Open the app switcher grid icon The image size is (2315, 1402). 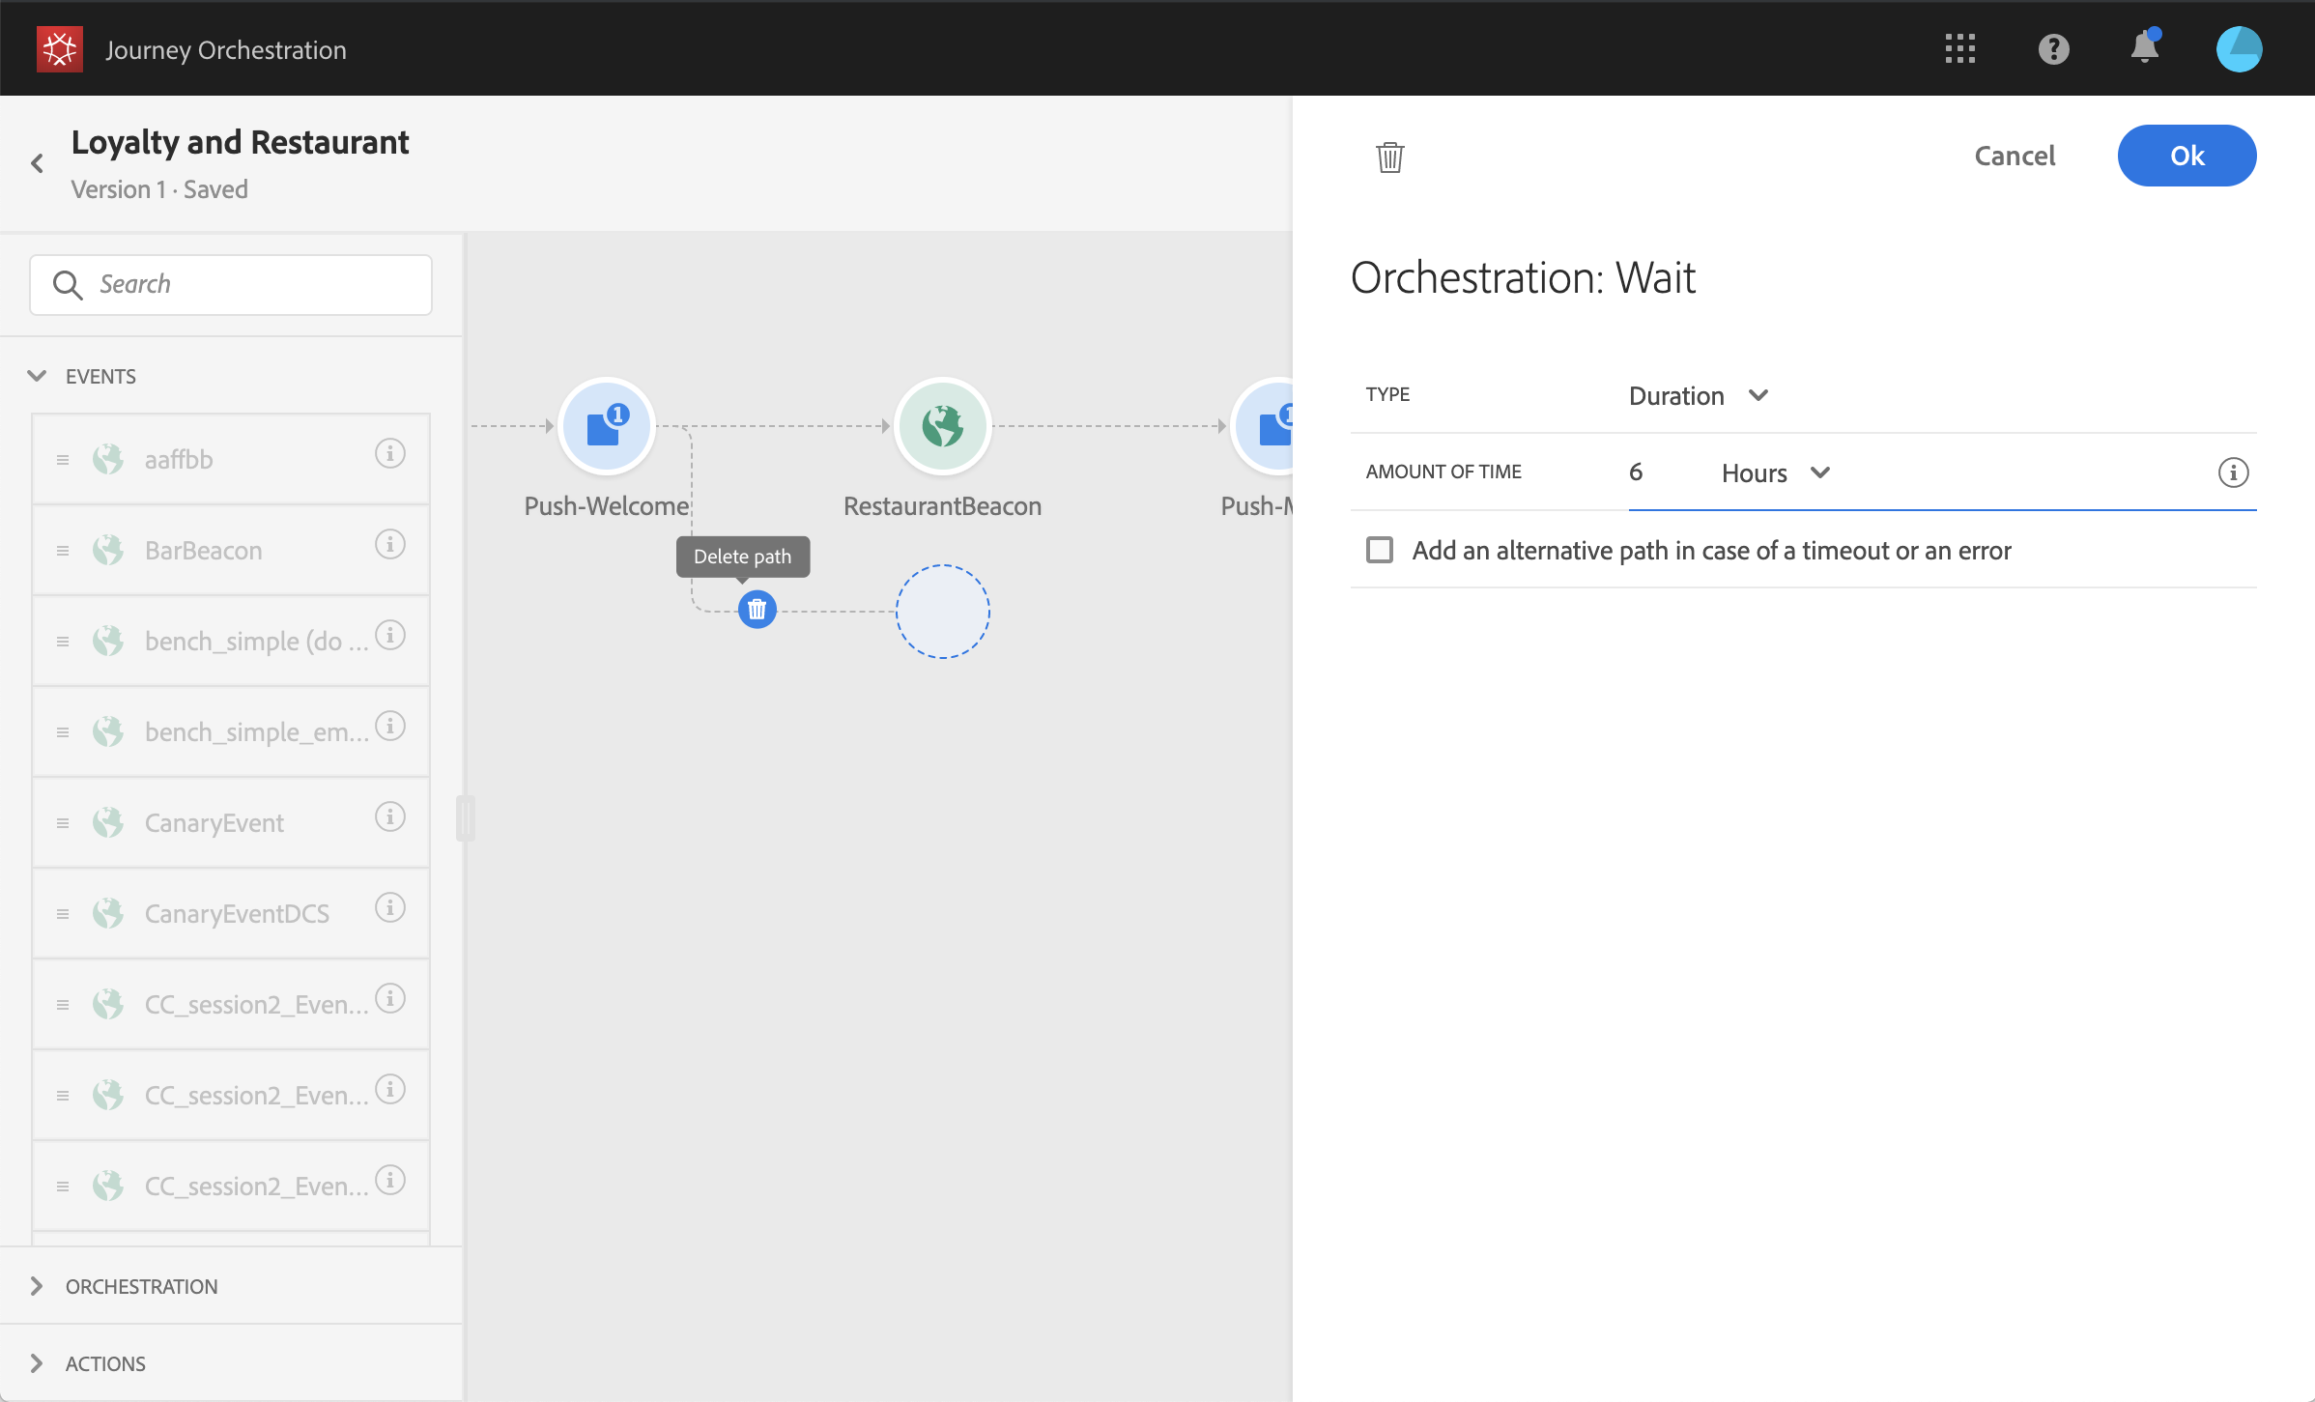coord(1959,48)
